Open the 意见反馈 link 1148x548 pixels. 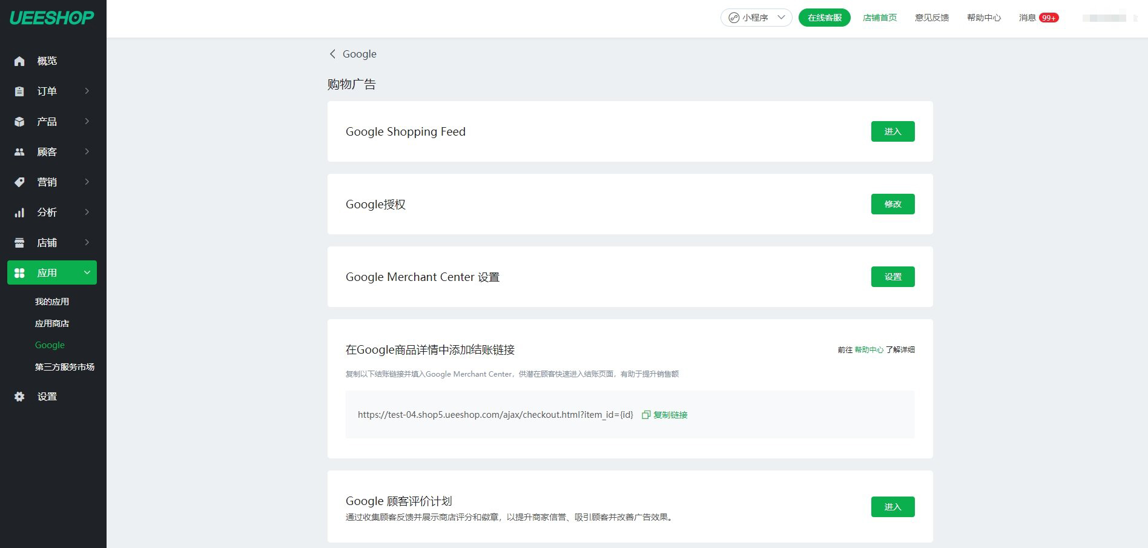pyautogui.click(x=932, y=18)
